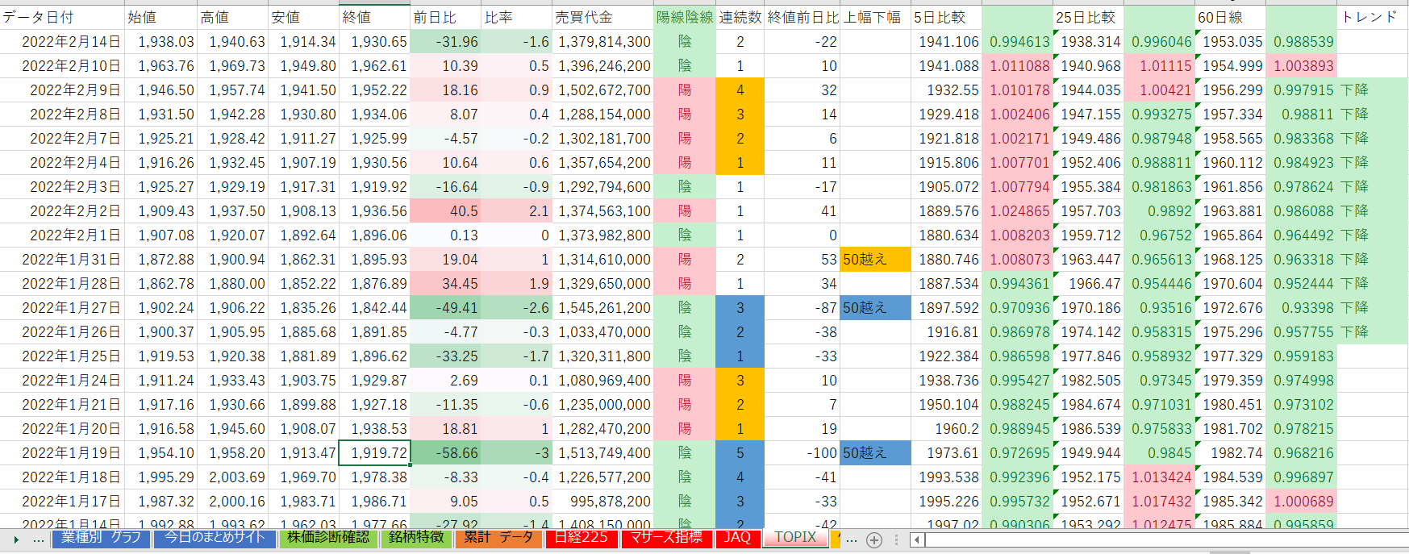Open the 累計 データ sheet

coord(498,537)
